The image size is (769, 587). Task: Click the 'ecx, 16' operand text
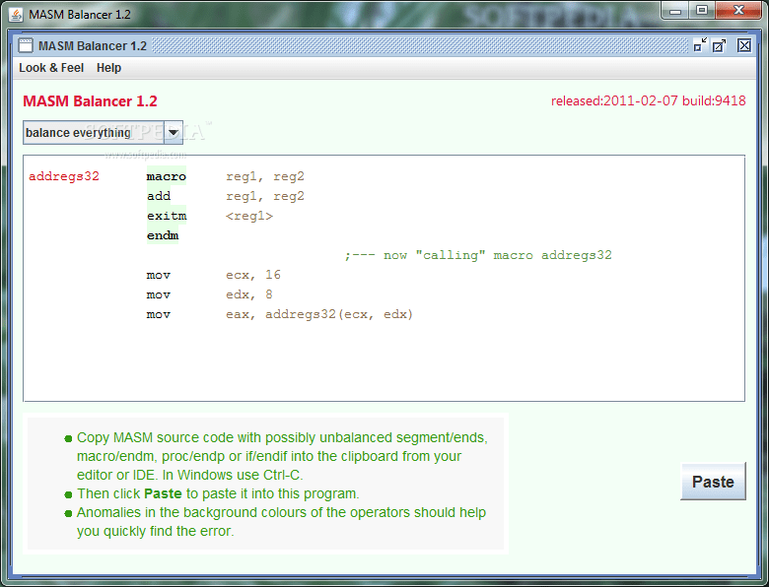pos(253,275)
